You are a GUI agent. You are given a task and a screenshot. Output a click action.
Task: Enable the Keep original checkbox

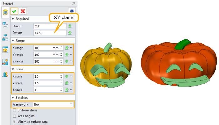pyautogui.click(x=14, y=116)
